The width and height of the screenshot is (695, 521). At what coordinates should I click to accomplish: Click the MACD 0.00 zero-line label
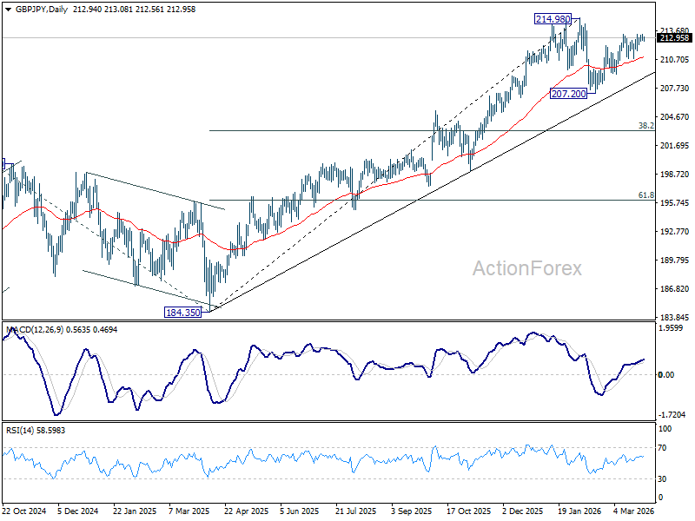coord(666,375)
